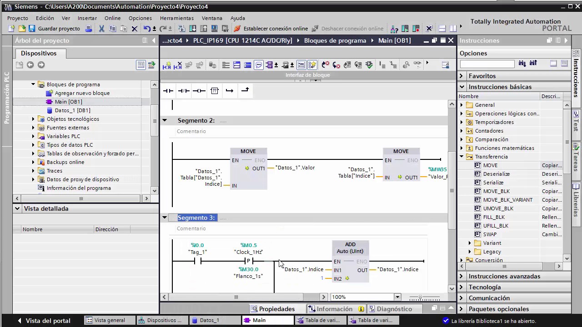Start monitoring the program block
The image size is (582, 327).
(417, 65)
